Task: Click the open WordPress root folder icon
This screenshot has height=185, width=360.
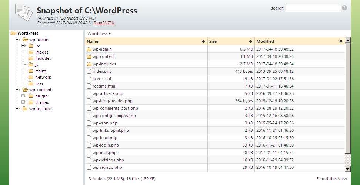Action: point(14,33)
